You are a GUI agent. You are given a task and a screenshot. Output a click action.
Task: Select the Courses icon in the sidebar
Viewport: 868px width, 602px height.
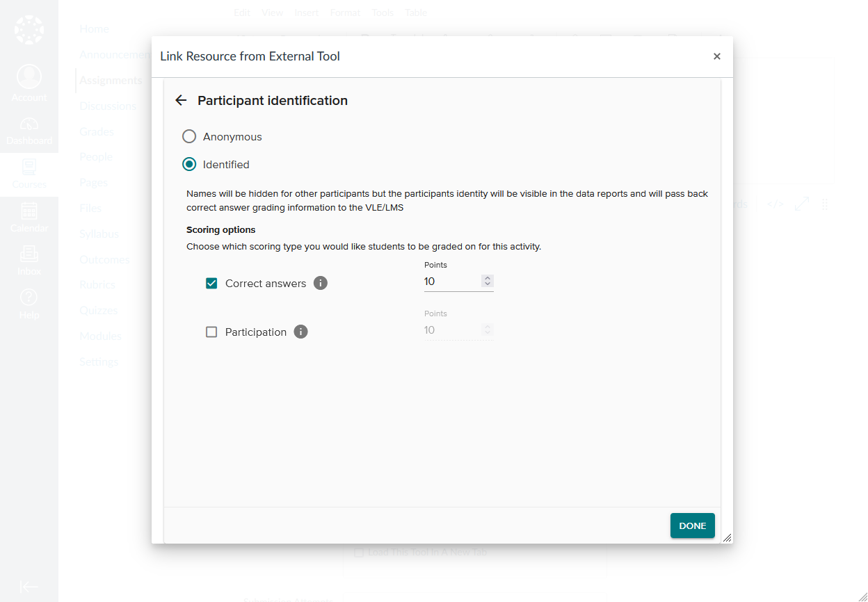29,174
